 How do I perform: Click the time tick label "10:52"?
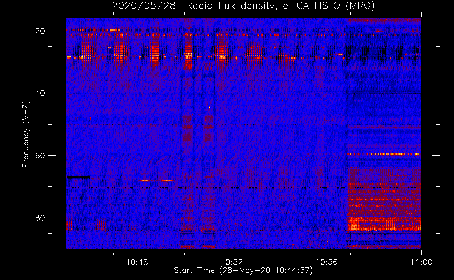[x=232, y=262]
